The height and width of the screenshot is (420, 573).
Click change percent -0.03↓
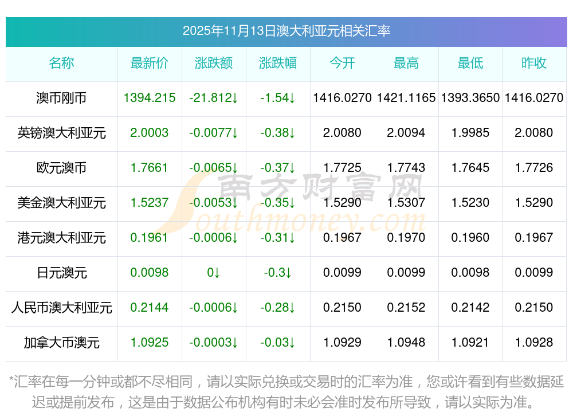pyautogui.click(x=278, y=343)
